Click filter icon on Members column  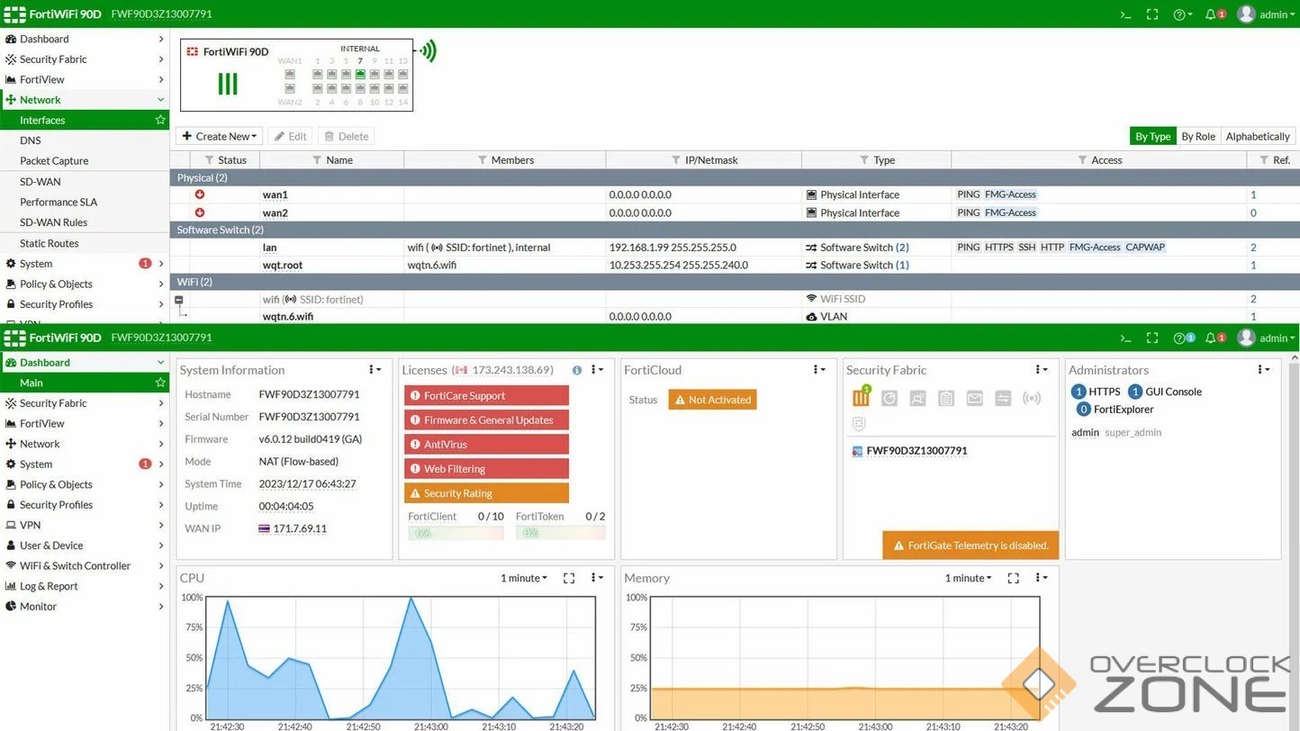[483, 160]
